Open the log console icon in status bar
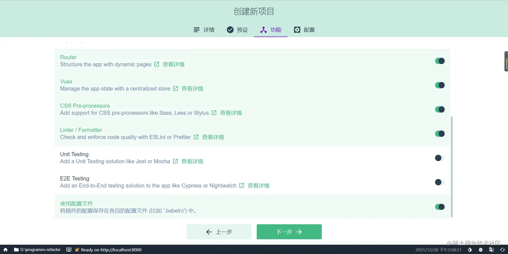 [x=69, y=250]
